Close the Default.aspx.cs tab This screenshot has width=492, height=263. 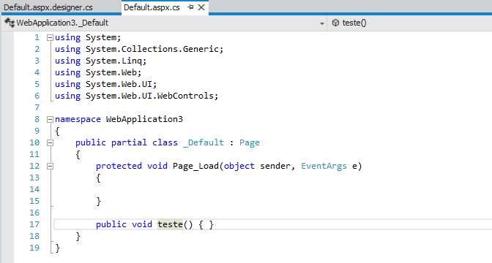click(x=201, y=7)
